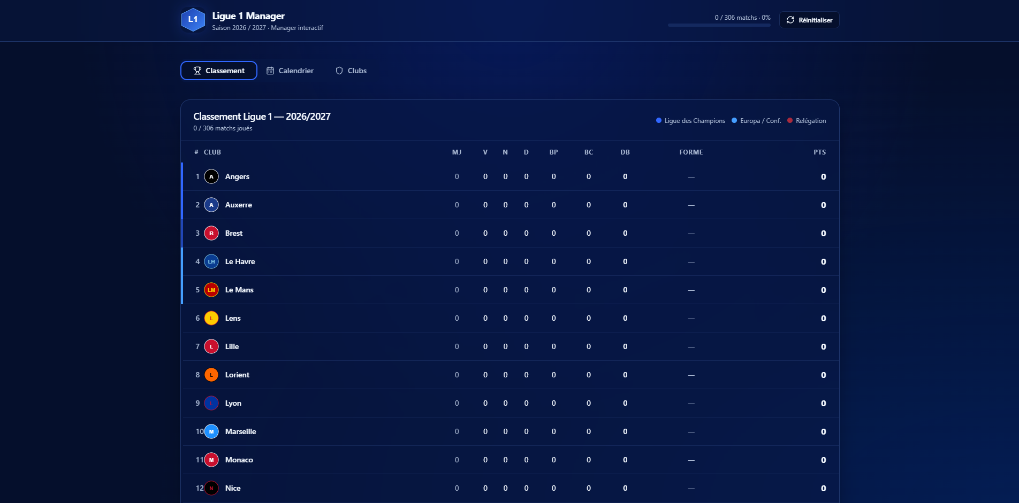1019x503 pixels.
Task: Click the Monaco club badge
Action: [x=211, y=460]
